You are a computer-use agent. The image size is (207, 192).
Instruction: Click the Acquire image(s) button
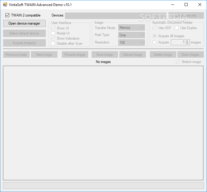pos(24,43)
